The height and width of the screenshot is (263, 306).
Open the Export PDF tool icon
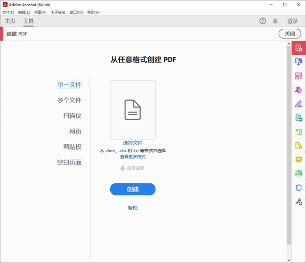(x=298, y=118)
